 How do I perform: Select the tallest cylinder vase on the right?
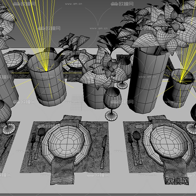[x=148, y=80]
